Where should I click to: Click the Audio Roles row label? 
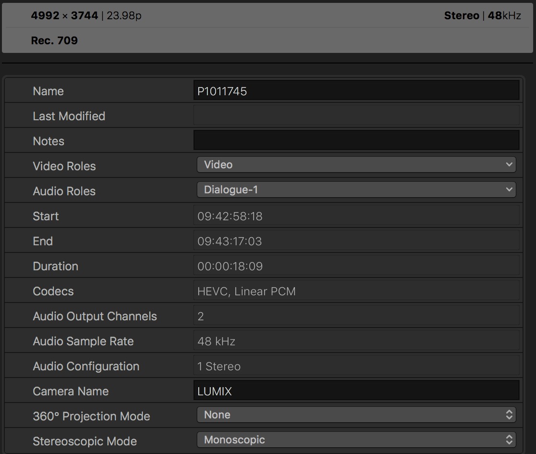point(64,191)
